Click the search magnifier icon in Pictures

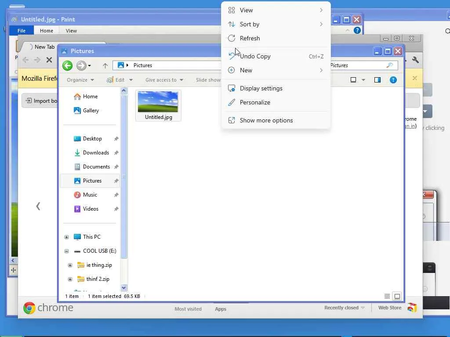click(x=389, y=65)
